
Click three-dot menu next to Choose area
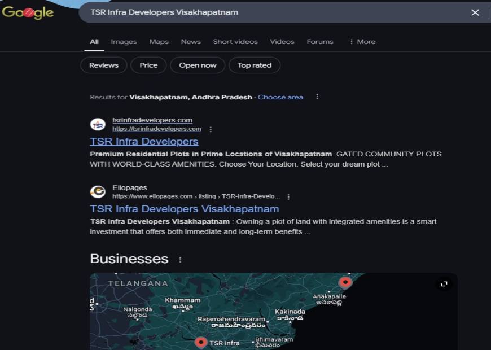pos(317,97)
